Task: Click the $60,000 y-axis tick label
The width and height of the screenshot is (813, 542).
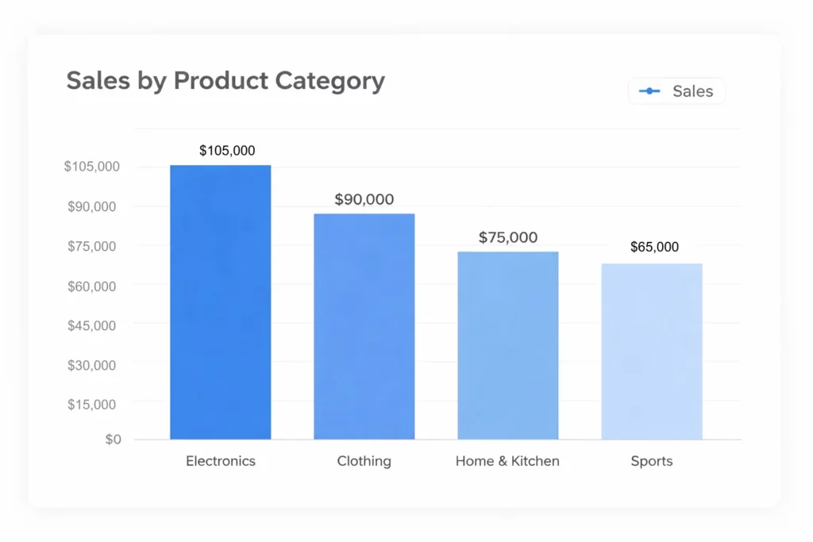Action: [91, 286]
